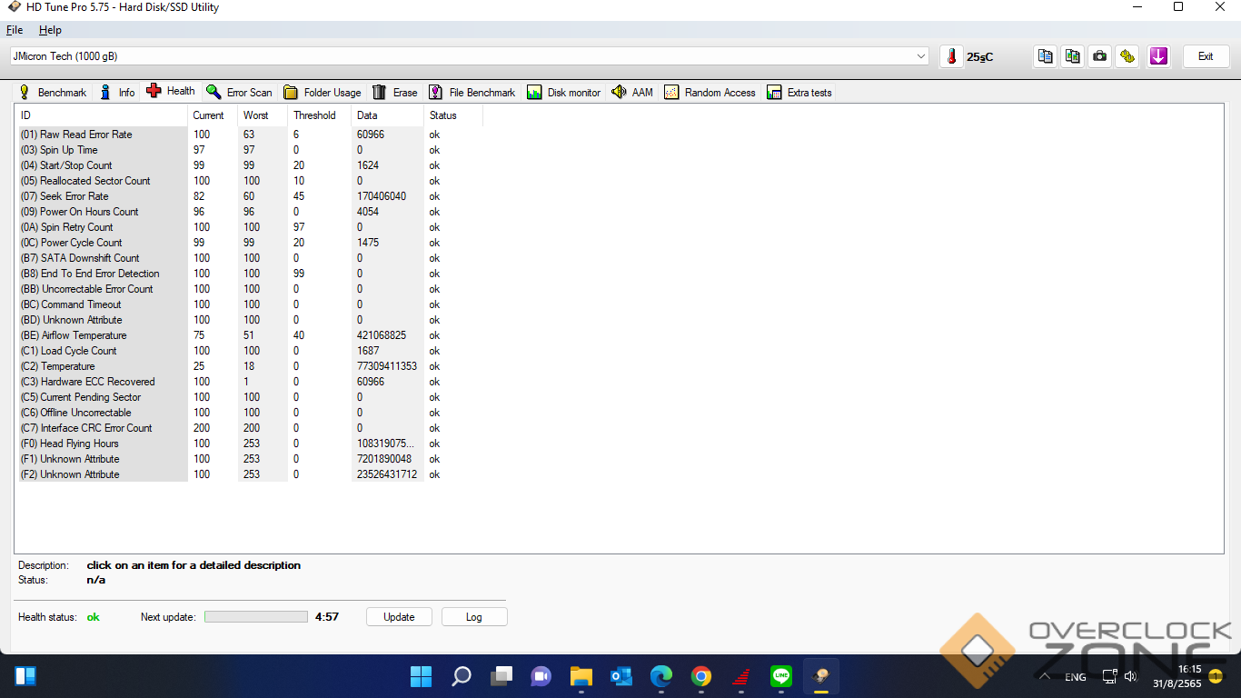Open the Folder Usage tab

pyautogui.click(x=323, y=93)
